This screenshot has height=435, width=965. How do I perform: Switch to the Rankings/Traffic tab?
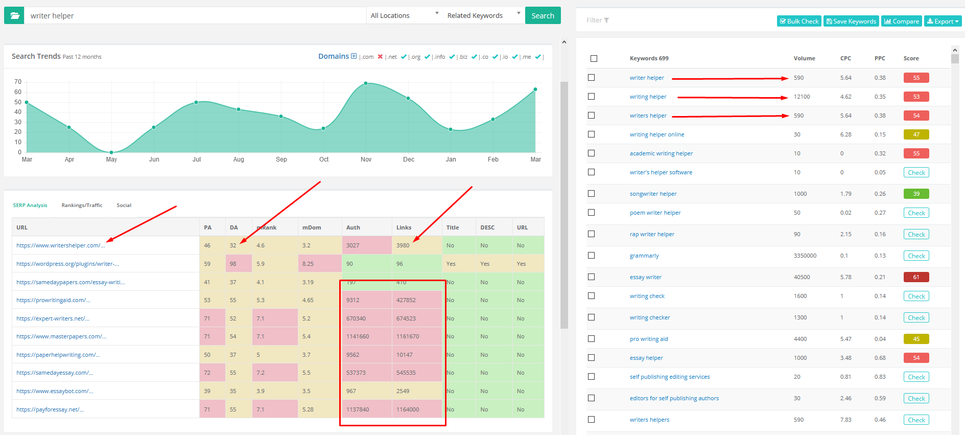82,205
